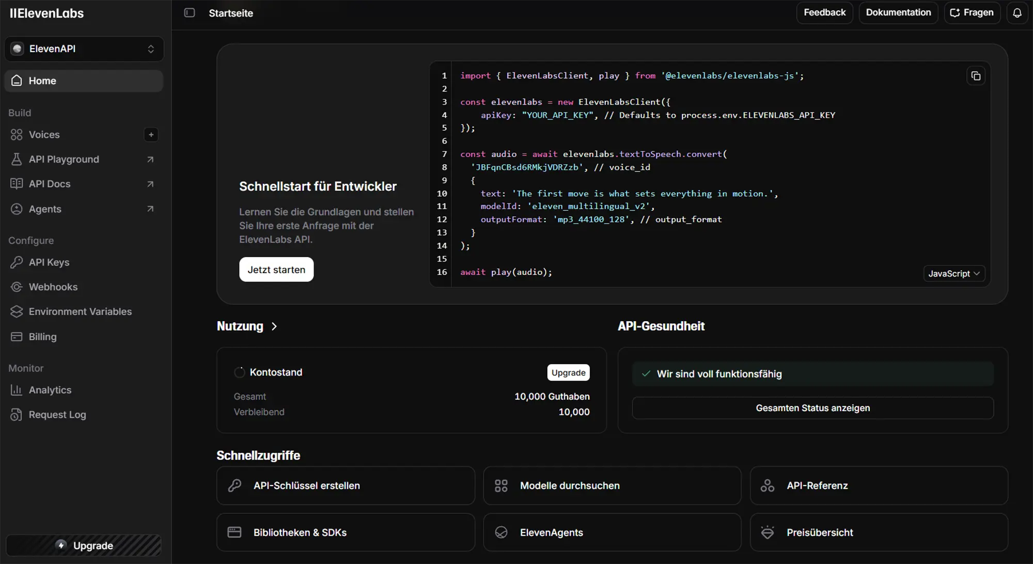Click the notifications bell icon

tap(1017, 13)
